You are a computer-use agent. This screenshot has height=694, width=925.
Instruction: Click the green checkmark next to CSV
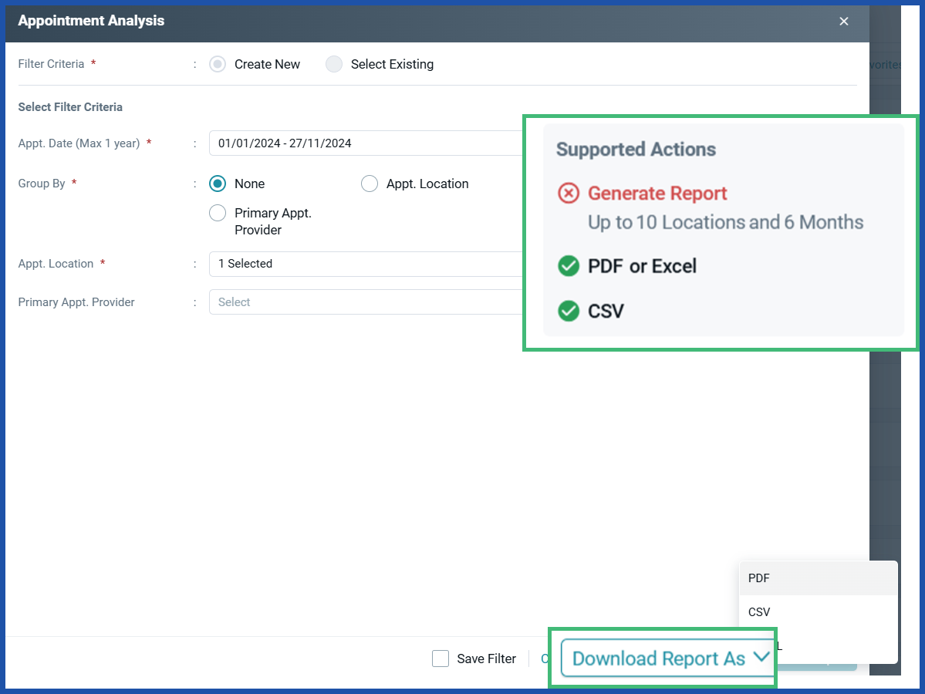pyautogui.click(x=567, y=311)
